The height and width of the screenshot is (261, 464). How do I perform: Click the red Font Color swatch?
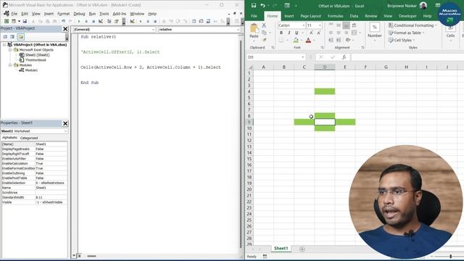[308, 40]
